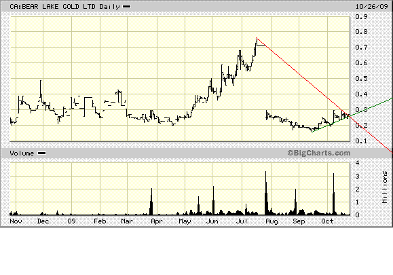Click the 0.5 price axis label

[x=361, y=79]
